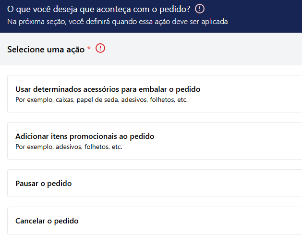
Task: Click the description mentioning caixas, papel de seda
Action: click(101, 99)
